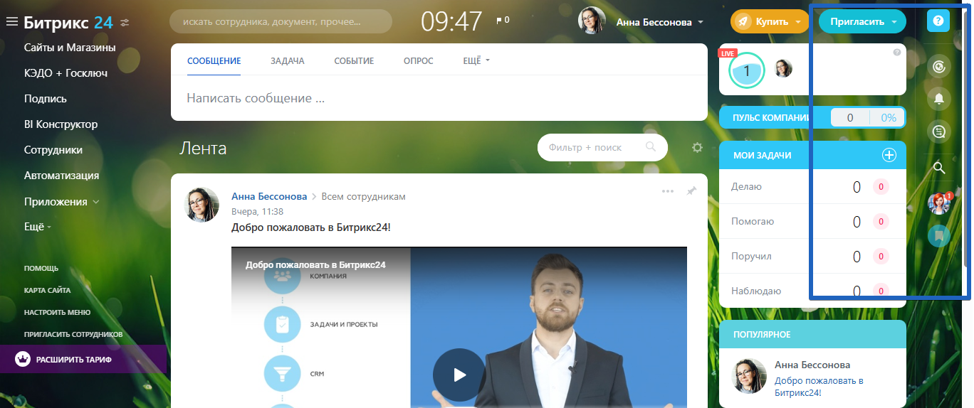
Task: Open Подпись in left menu
Action: (x=46, y=99)
